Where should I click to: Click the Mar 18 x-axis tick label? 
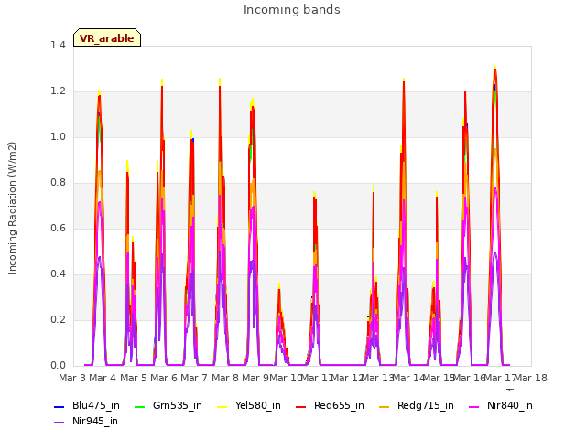[531, 378]
